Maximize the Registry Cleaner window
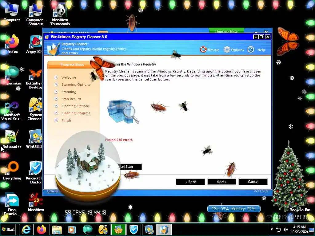The height and width of the screenshot is (236, 315). point(261,37)
